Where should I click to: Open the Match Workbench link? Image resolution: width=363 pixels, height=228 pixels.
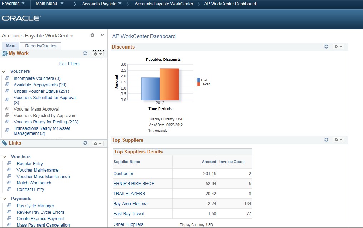34,183
